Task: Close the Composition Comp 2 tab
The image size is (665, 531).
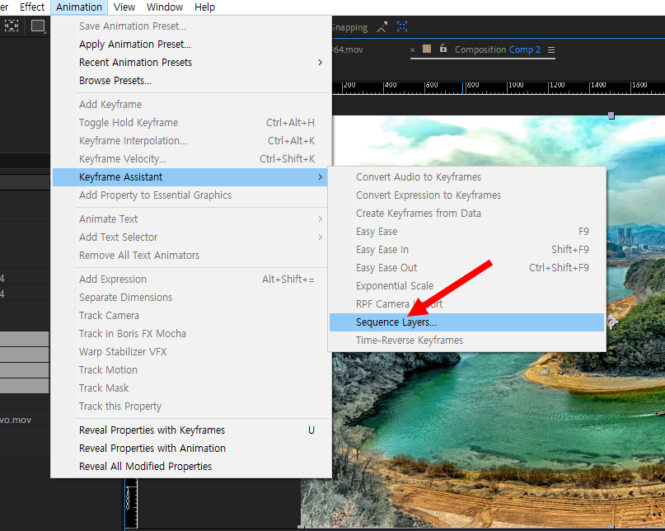Action: click(x=412, y=50)
